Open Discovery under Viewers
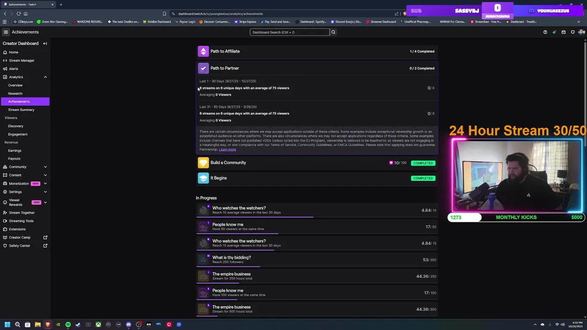This screenshot has height=330, width=587. [16, 126]
